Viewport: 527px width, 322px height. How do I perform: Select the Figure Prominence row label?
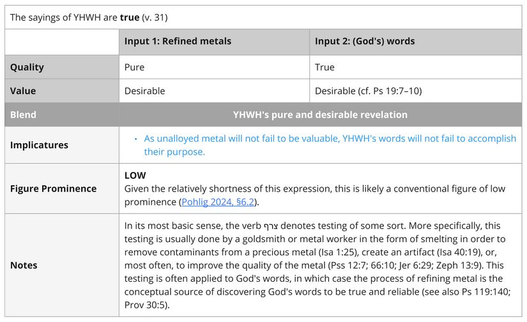point(53,188)
